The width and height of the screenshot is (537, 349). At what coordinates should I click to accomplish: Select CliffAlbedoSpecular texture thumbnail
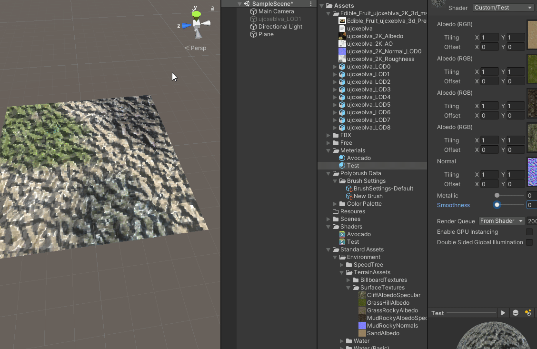click(362, 295)
